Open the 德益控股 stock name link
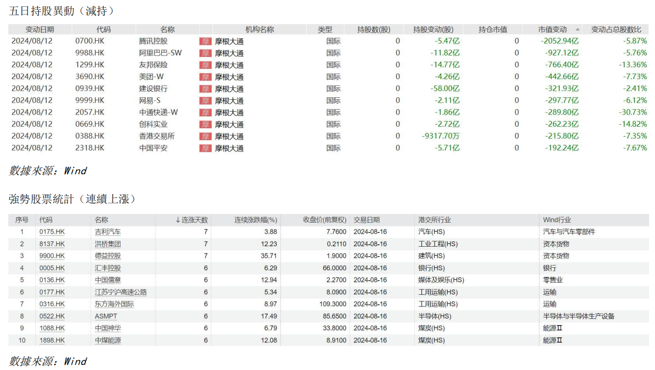Viewport: 655px width, 370px height. pyautogui.click(x=108, y=256)
